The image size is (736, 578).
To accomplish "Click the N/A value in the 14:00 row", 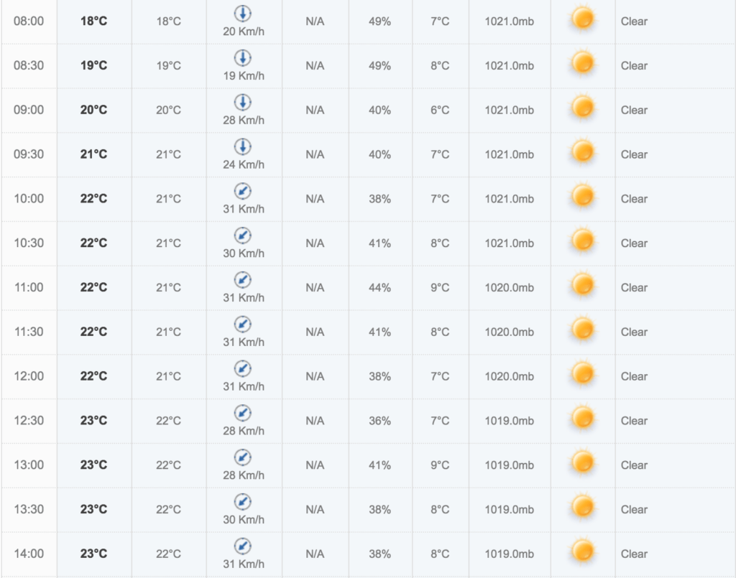I will [315, 554].
